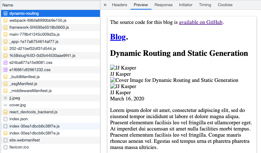
Task: Show the Cookies tab
Action: tap(225, 5)
